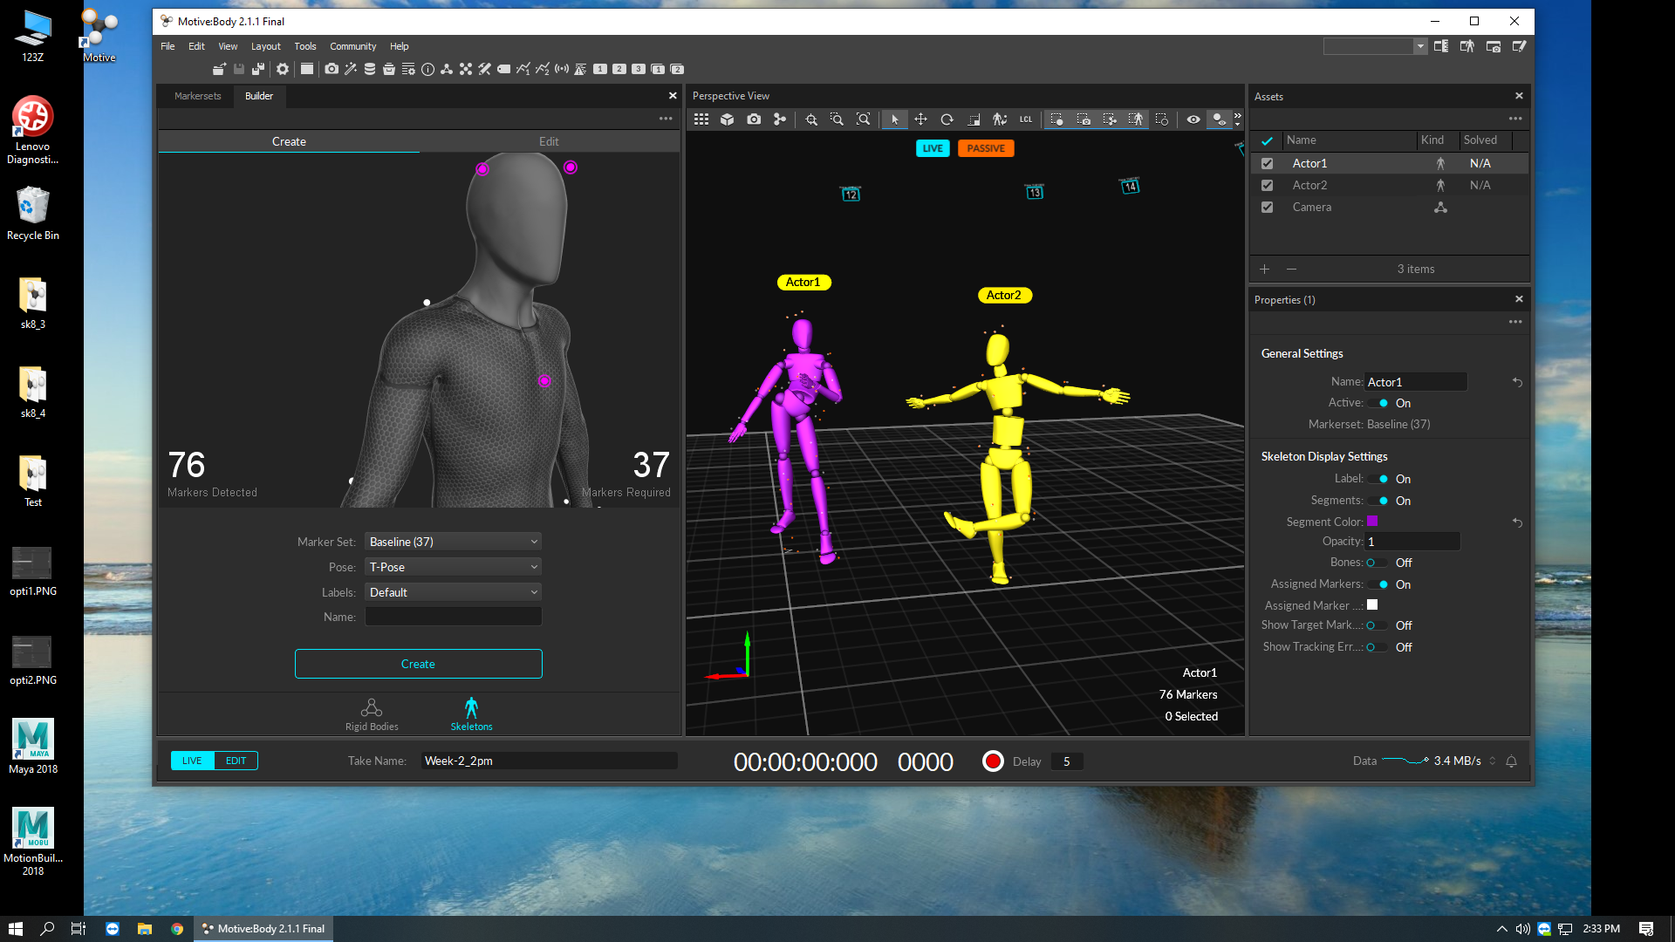Open Chrome from the Windows taskbar
This screenshot has height=942, width=1675.
(177, 929)
